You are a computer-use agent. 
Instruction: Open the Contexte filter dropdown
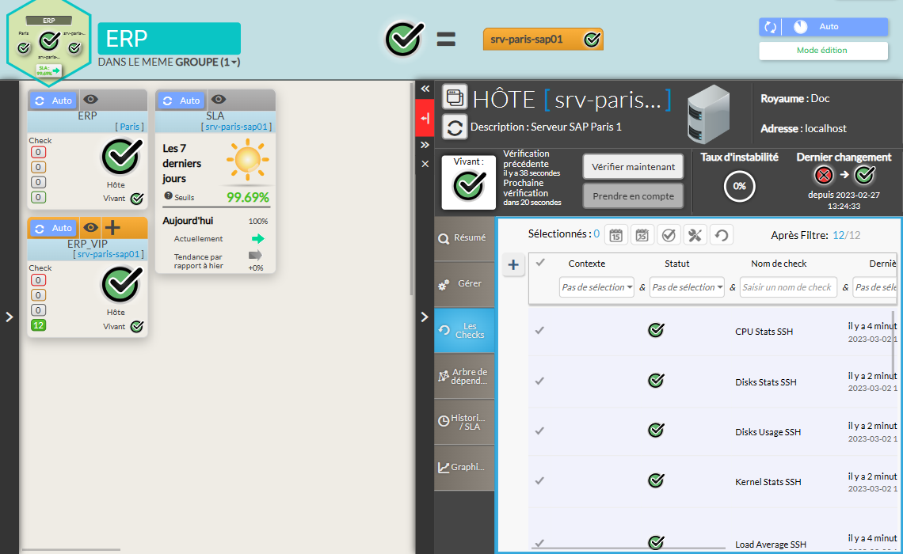pyautogui.click(x=597, y=287)
